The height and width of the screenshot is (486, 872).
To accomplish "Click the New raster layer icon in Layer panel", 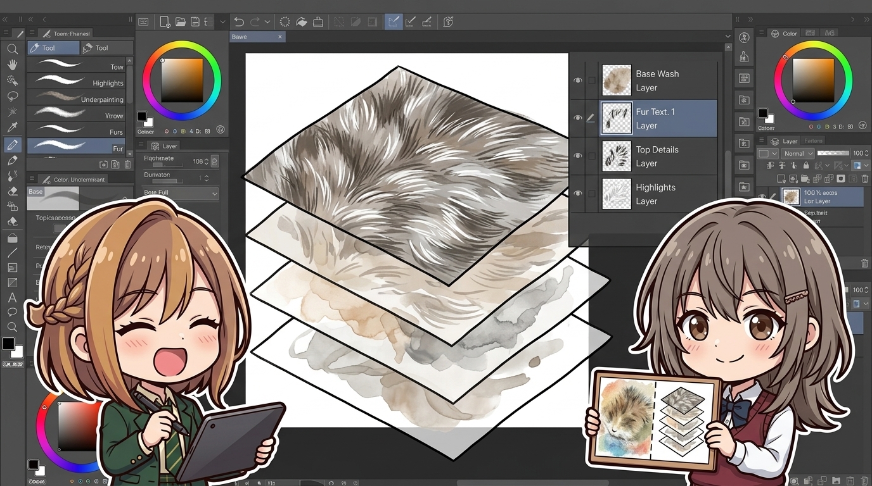I will click(x=781, y=179).
